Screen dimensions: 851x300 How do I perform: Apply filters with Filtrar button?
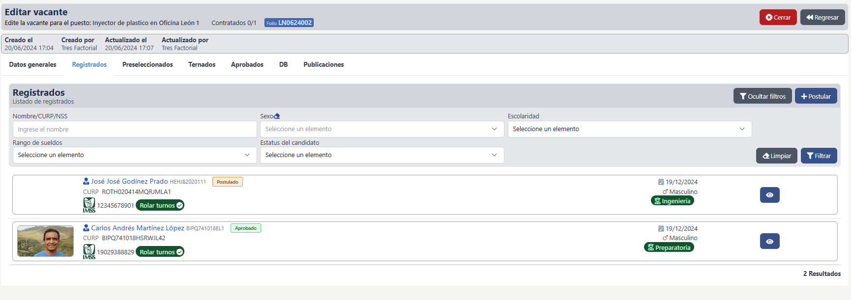pos(819,156)
